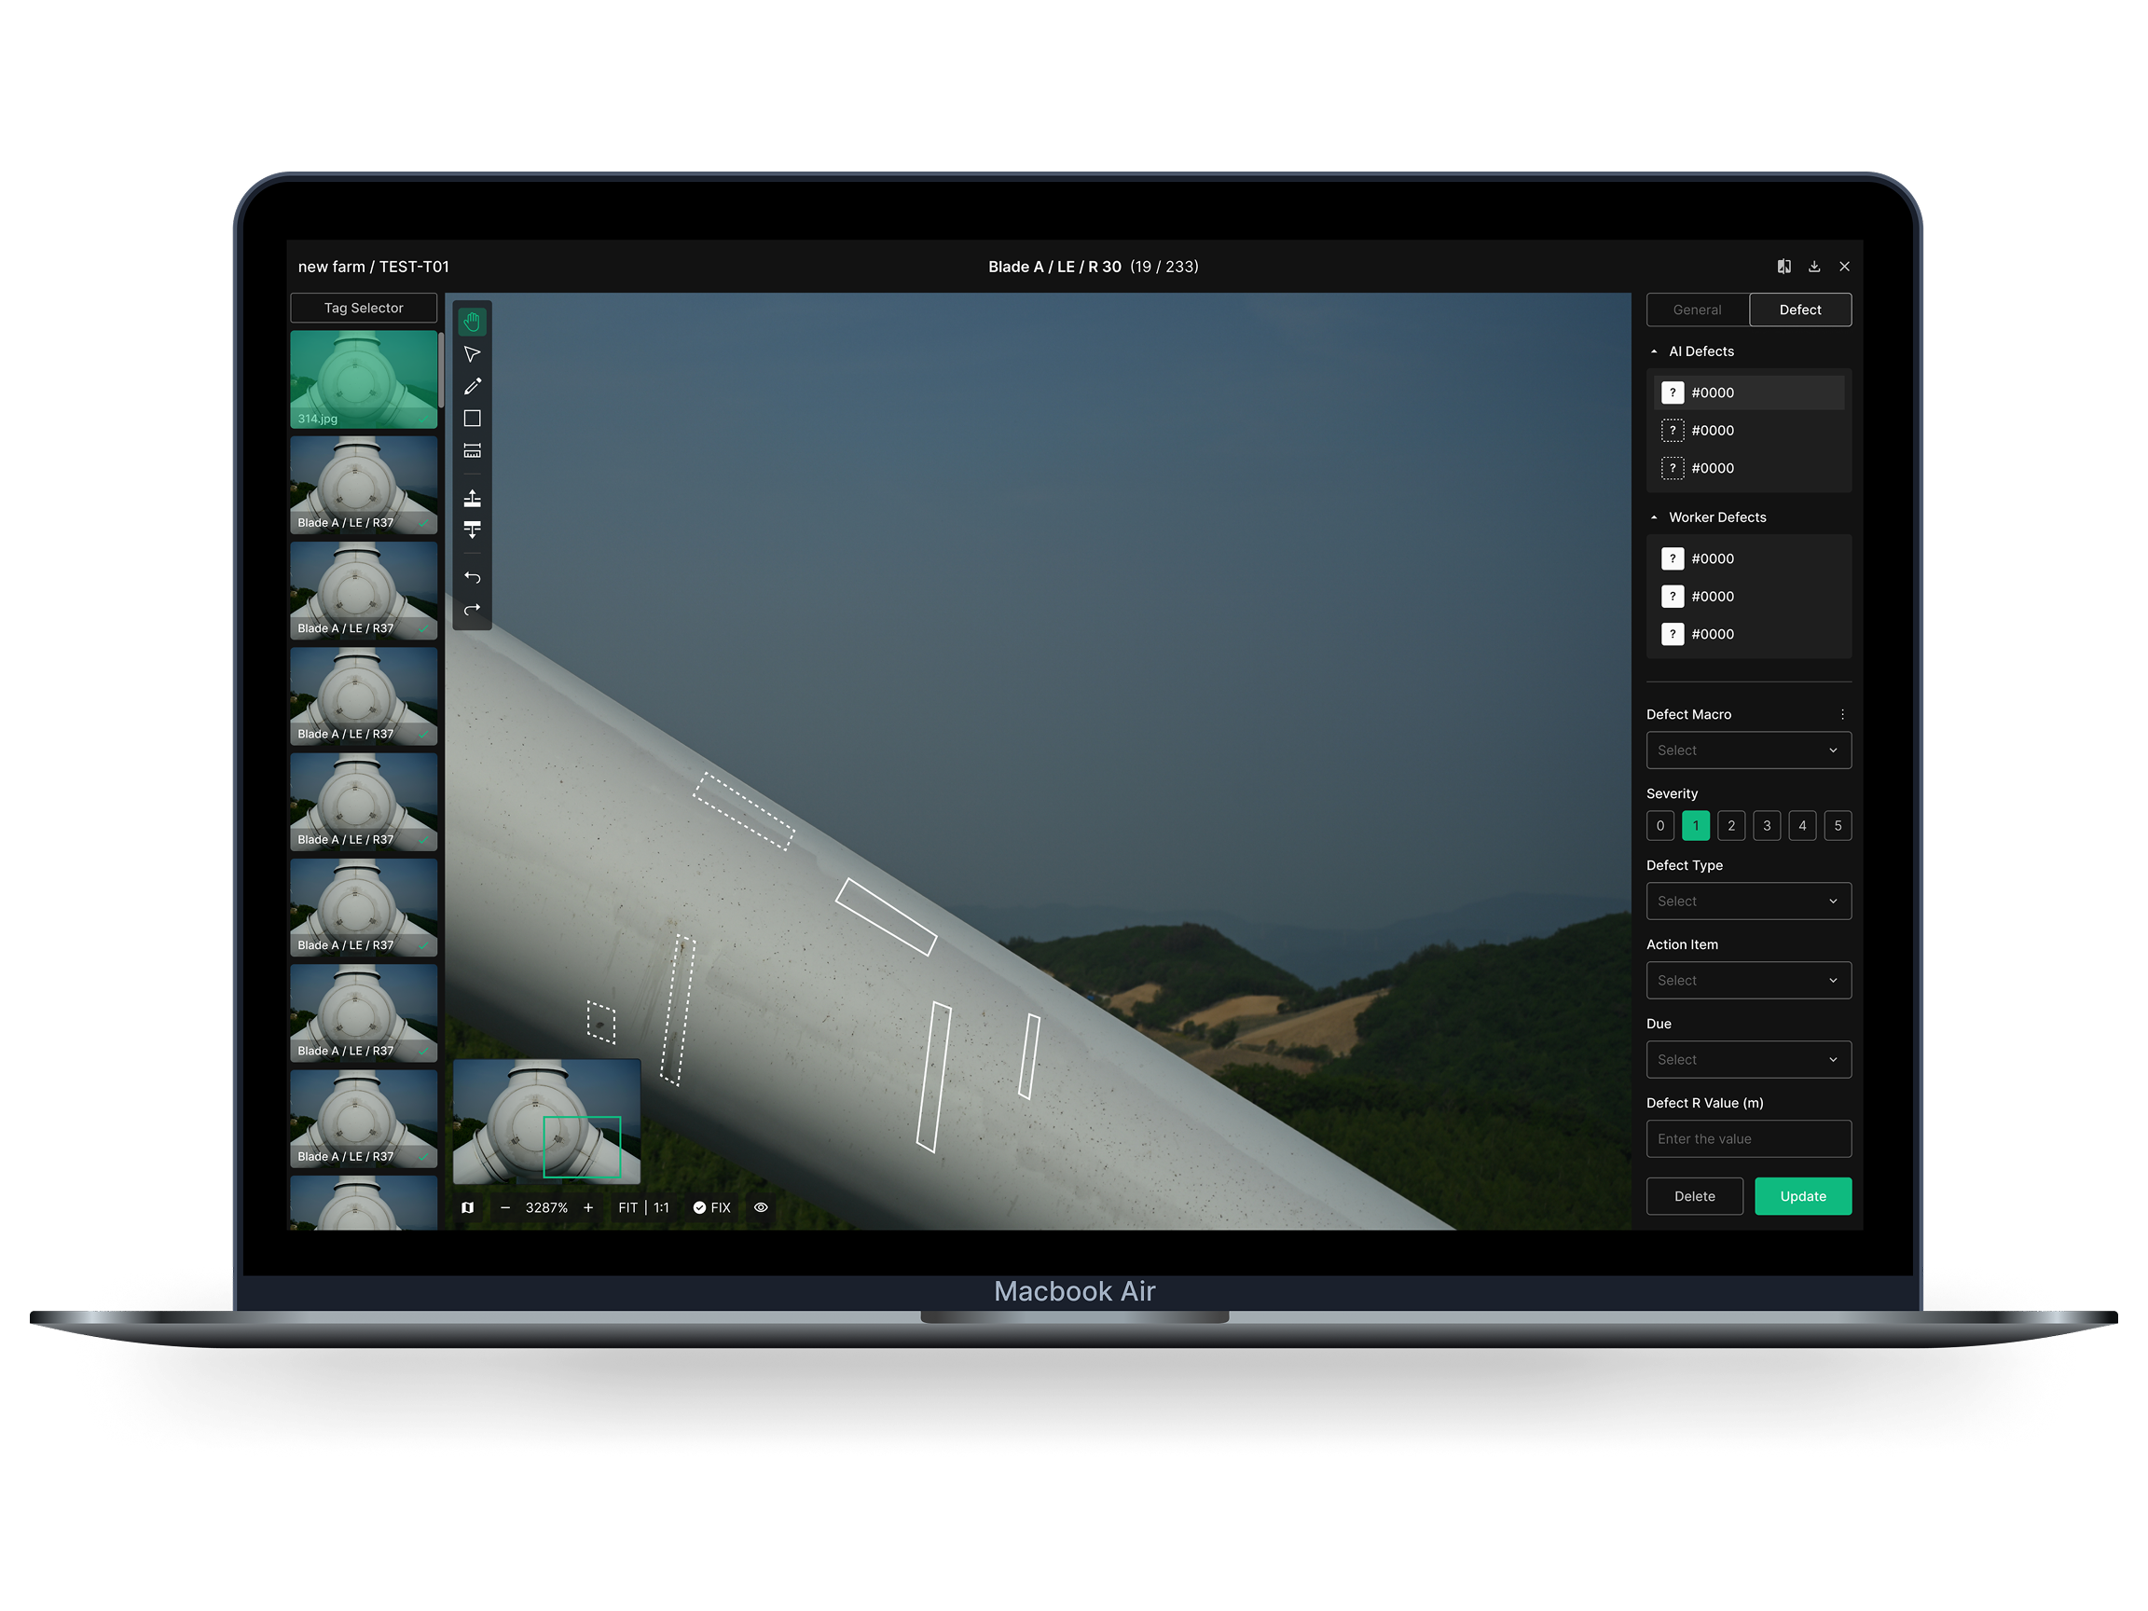Toggle the eye visibility icon
Image resolution: width=2148 pixels, height=1611 pixels.
(762, 1207)
